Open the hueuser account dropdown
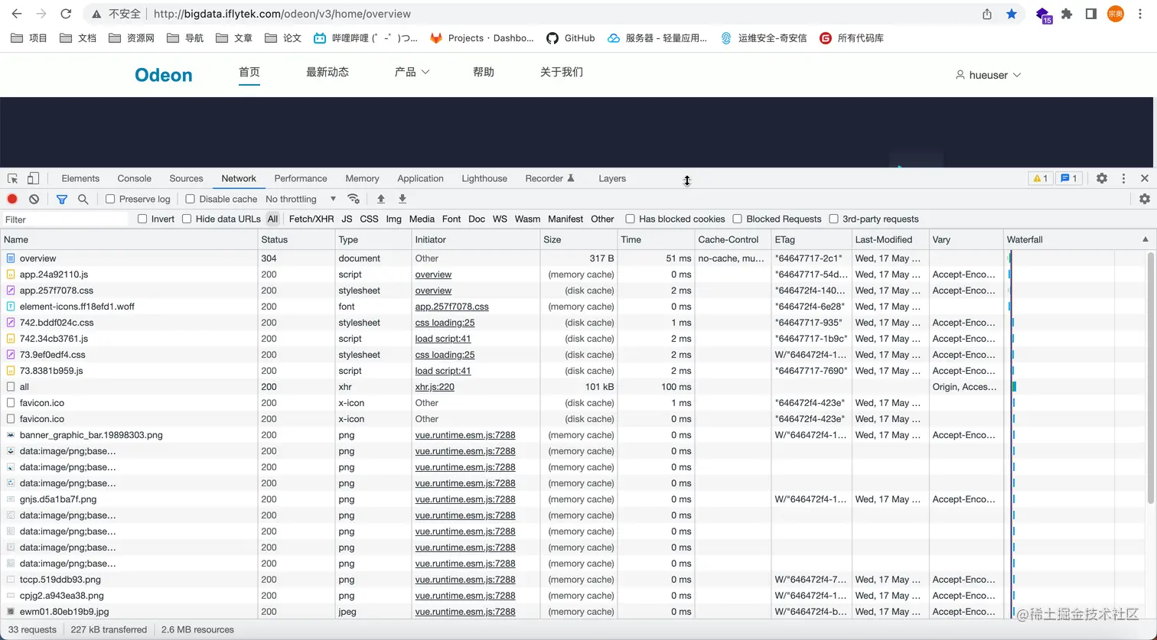The height and width of the screenshot is (640, 1157). (x=988, y=75)
